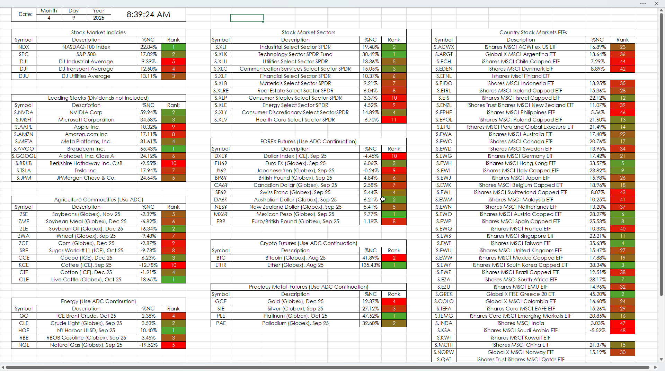This screenshot has width=665, height=371.
Task: Select iShares MSCI South Korea Capped ETF
Action: [x=521, y=265]
